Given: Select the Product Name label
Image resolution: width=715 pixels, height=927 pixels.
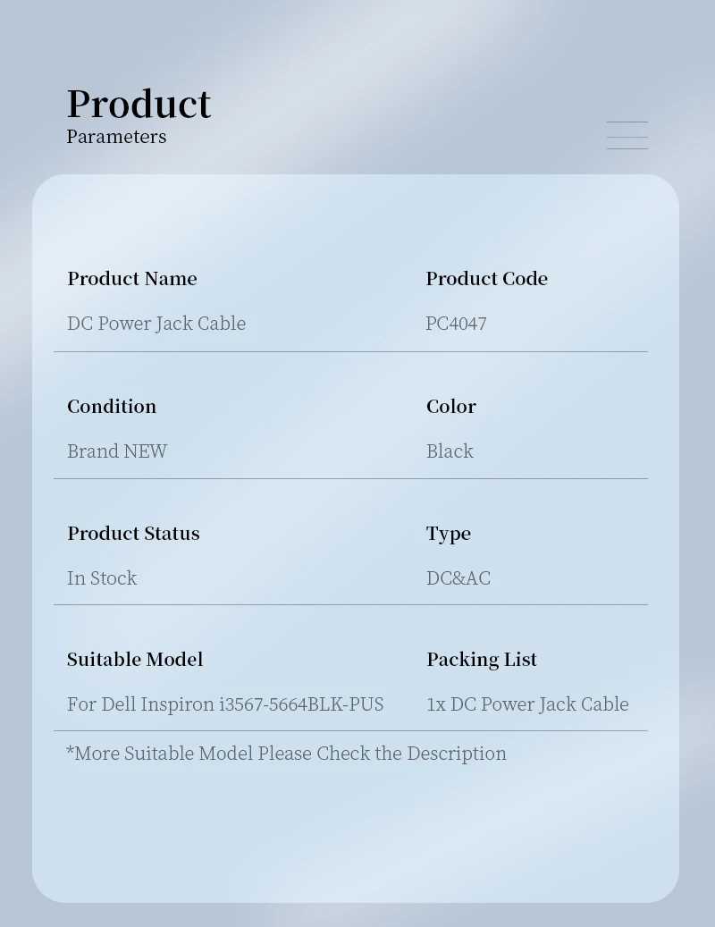Looking at the screenshot, I should [x=132, y=279].
